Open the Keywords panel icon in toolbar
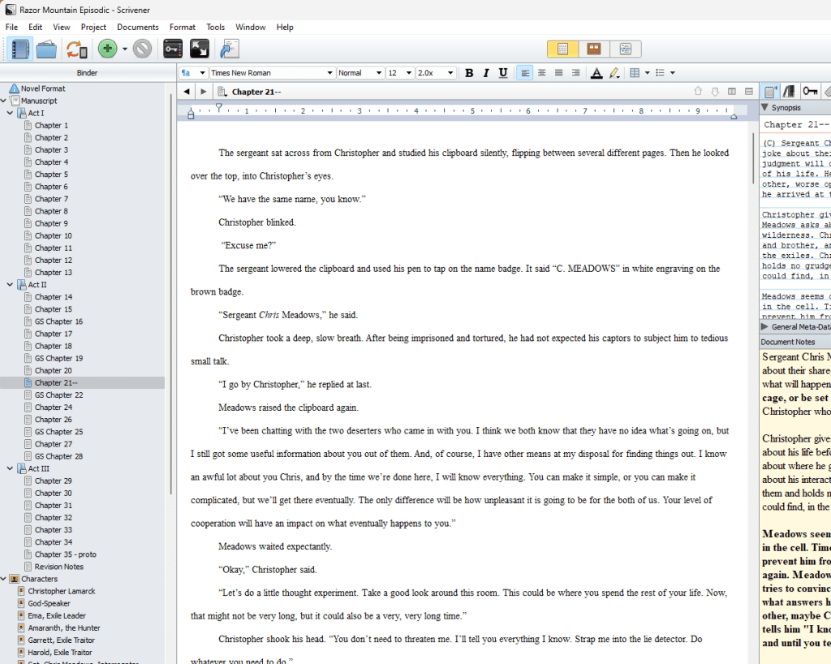The image size is (831, 664). coord(172,50)
